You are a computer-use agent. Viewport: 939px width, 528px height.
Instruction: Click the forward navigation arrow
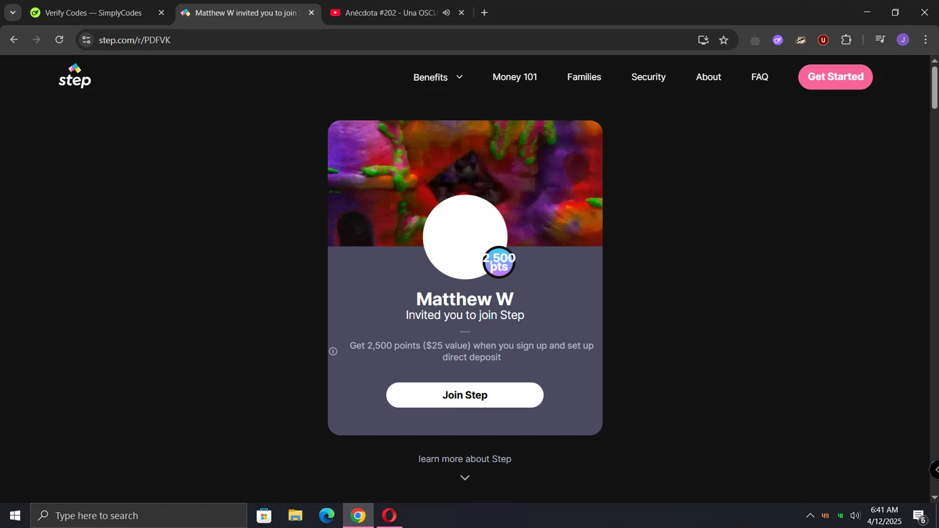(36, 39)
